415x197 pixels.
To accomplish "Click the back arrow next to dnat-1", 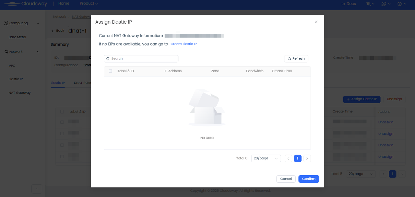I will [53, 31].
